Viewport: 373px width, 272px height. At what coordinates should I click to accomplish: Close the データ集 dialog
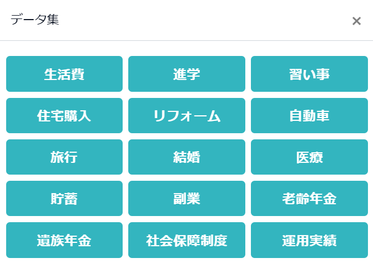(356, 21)
